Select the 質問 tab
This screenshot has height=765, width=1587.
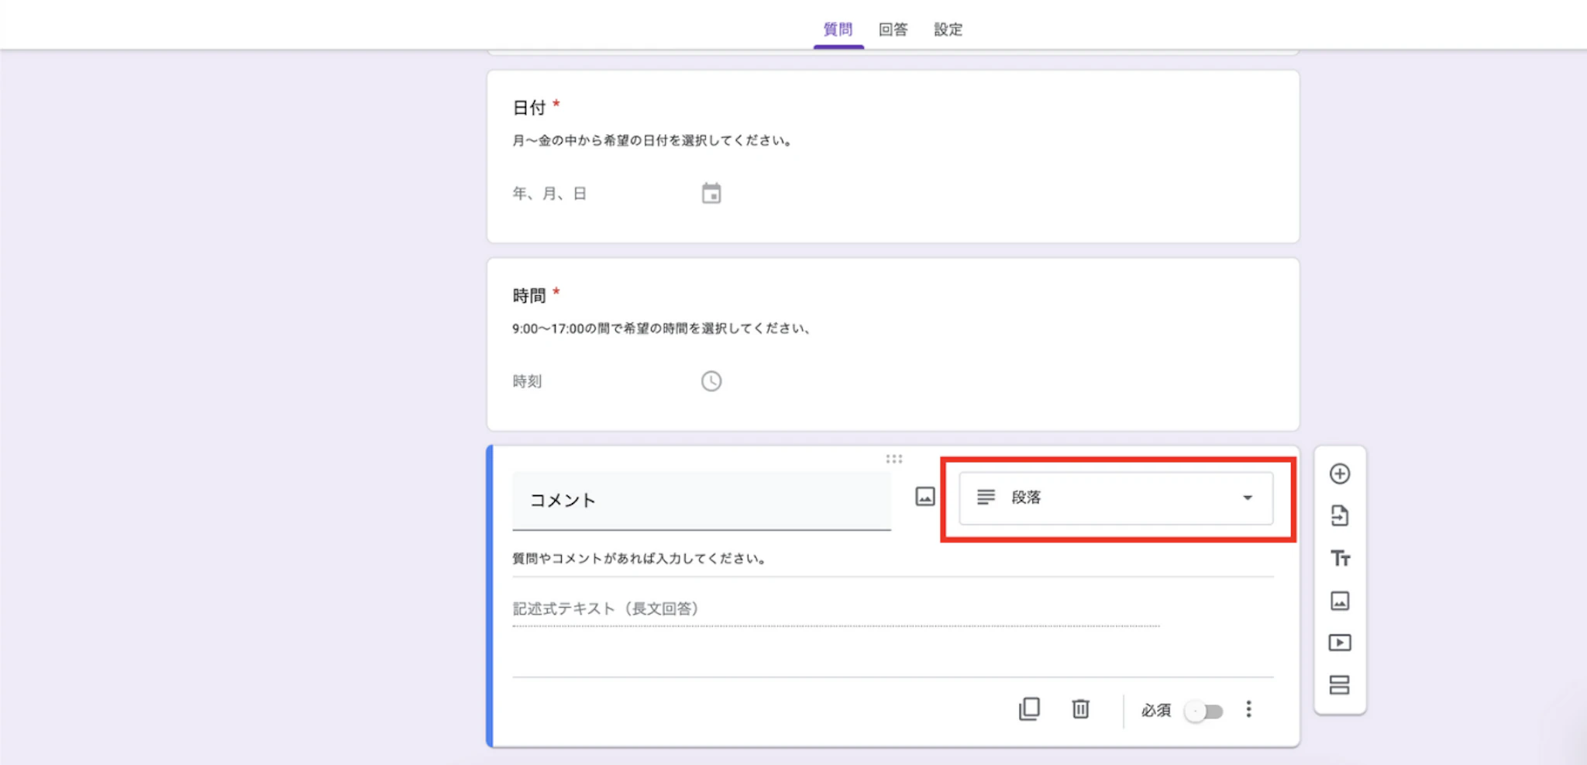pyautogui.click(x=838, y=29)
